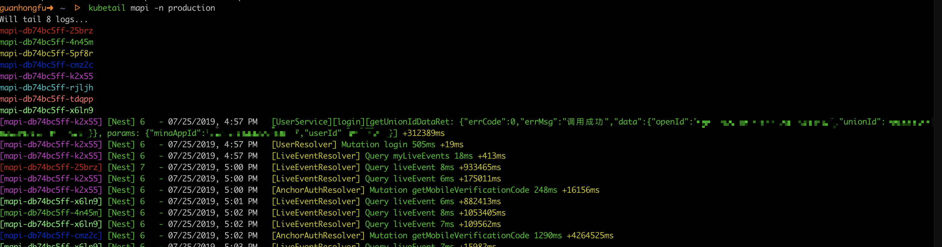
Task: Click the orange triangle prompt symbol
Action: point(77,8)
